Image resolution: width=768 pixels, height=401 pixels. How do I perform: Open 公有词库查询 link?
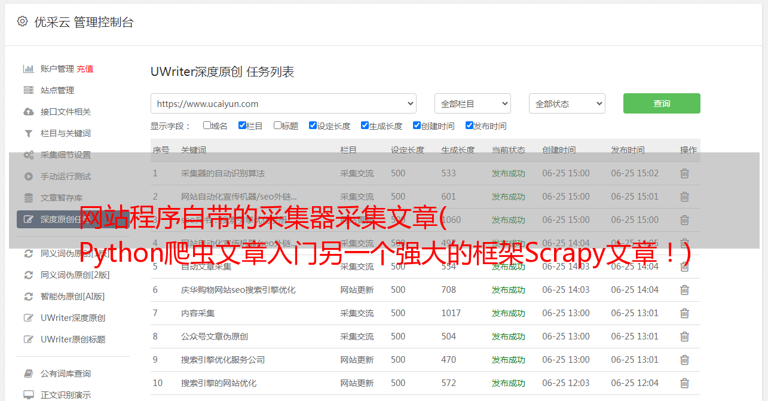coord(66,374)
